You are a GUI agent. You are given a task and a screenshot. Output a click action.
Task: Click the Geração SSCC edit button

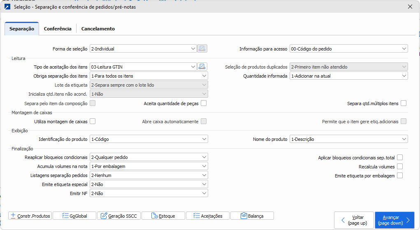click(x=119, y=216)
